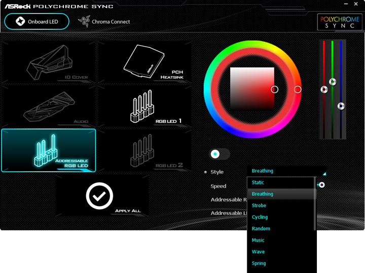
Task: Minimize the Polychrome Sync window
Action: (346, 4)
